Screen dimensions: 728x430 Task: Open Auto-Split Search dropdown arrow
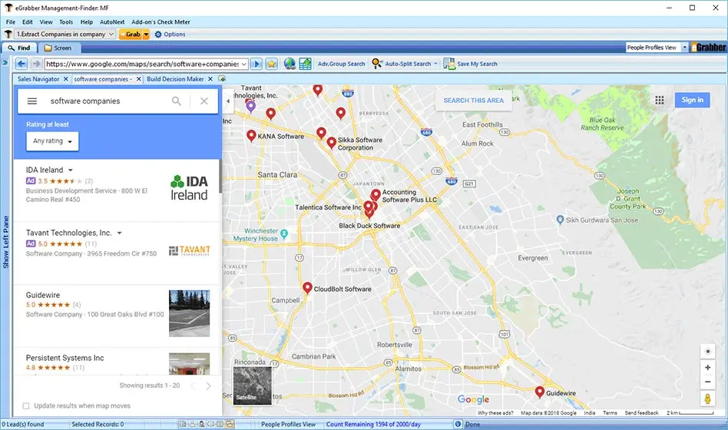click(x=435, y=64)
